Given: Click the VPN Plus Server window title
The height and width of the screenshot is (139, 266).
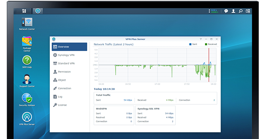Looking at the screenshot, I should tap(135, 39).
